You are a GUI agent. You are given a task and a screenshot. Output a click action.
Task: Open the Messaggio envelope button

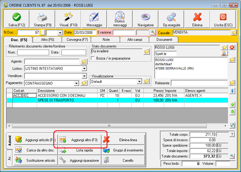tap(94, 19)
